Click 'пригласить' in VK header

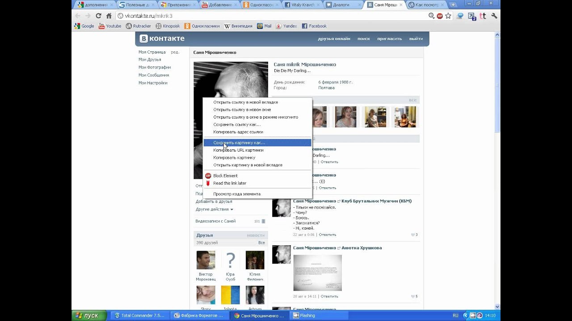tap(389, 39)
